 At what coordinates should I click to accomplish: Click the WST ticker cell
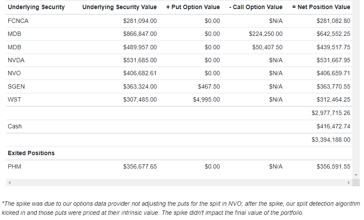[14, 99]
